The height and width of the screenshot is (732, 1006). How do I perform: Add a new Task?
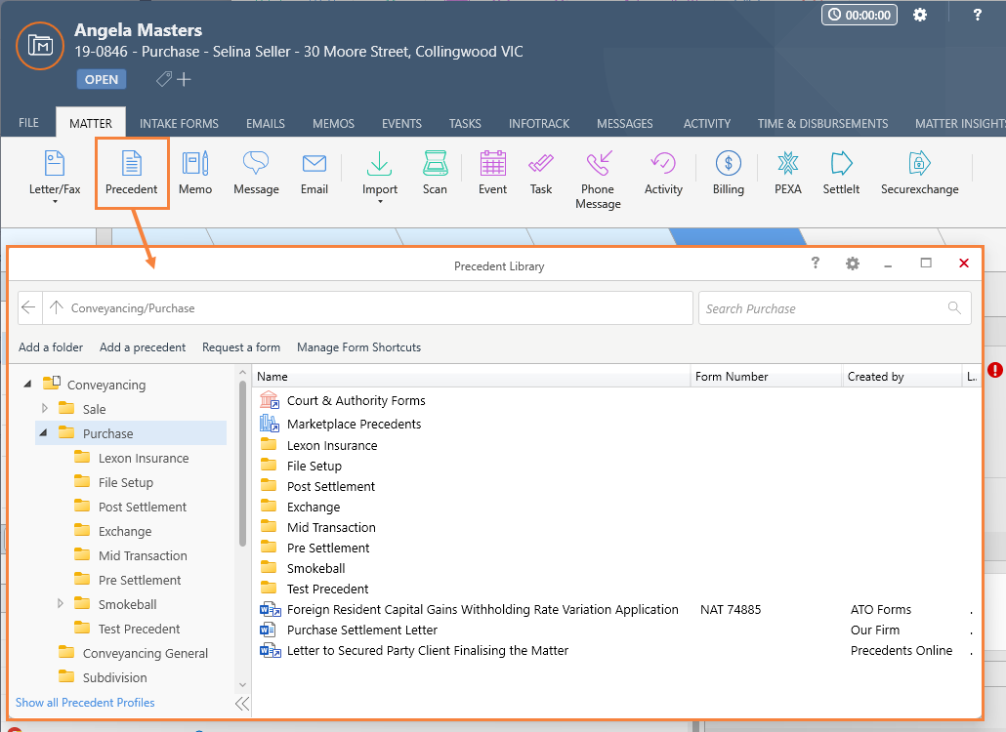coord(541,173)
